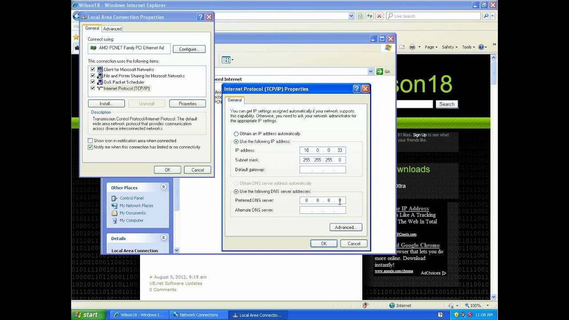Open the IE address bar dropdown

click(x=351, y=16)
